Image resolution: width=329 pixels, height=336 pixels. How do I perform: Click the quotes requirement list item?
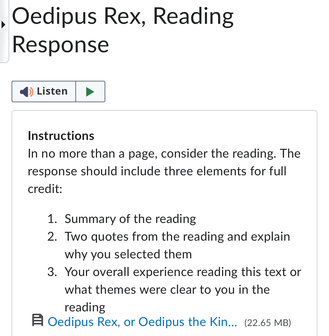point(177,245)
